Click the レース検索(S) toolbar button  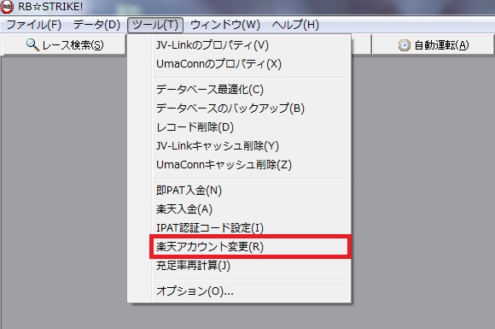pyautogui.click(x=65, y=45)
